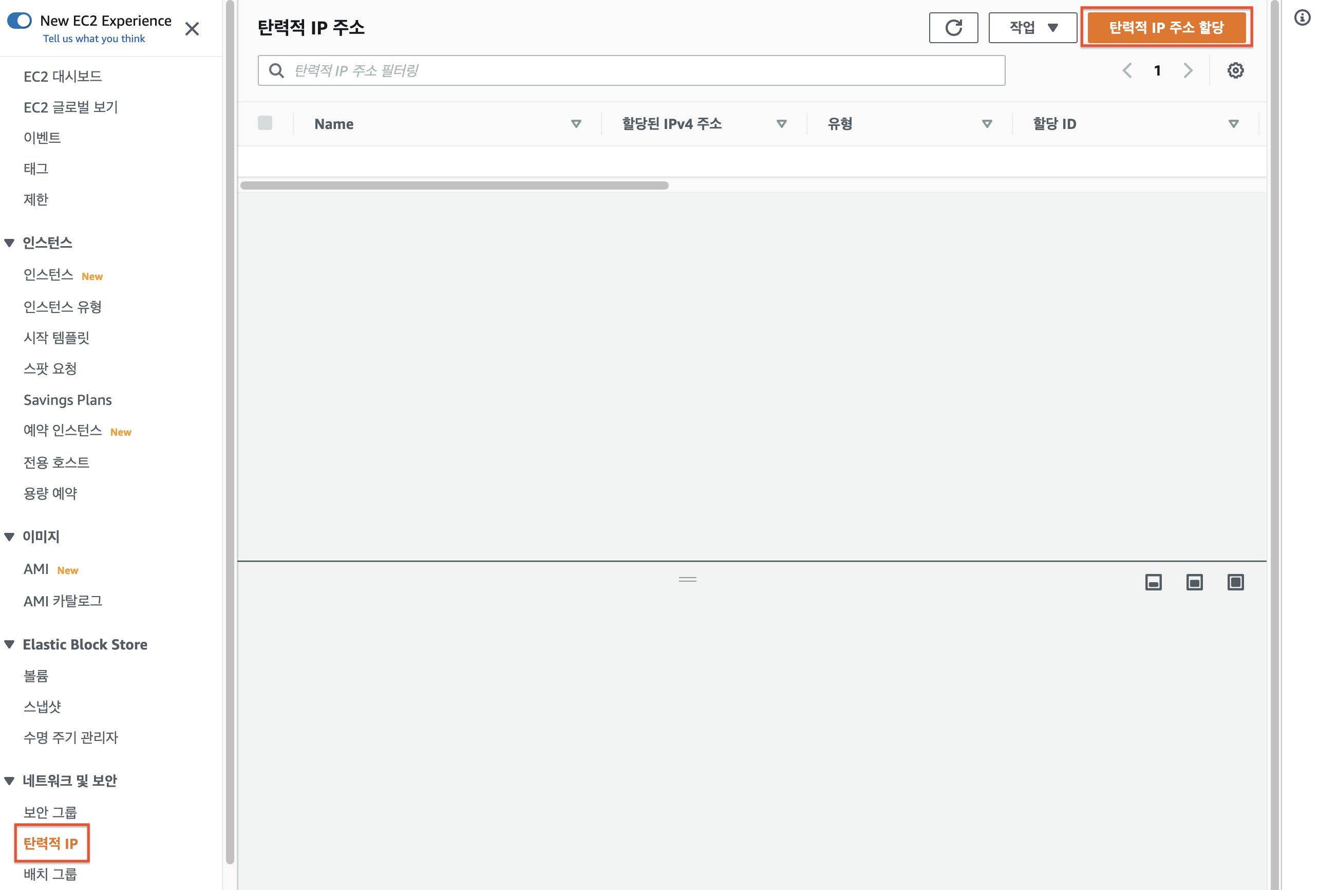Open the Tell us what you think link

pyautogui.click(x=93, y=39)
